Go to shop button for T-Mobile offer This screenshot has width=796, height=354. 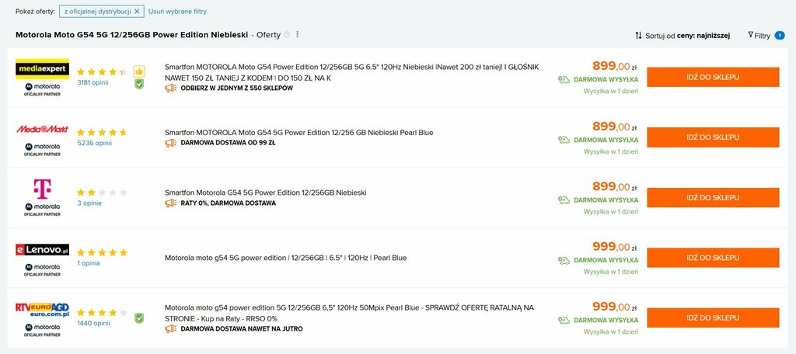click(x=713, y=197)
